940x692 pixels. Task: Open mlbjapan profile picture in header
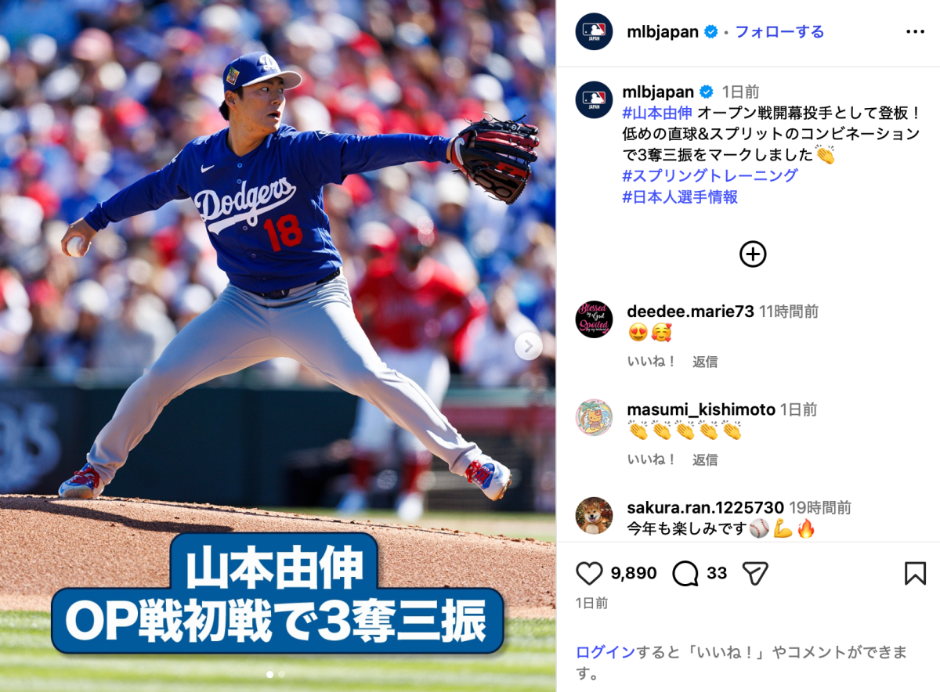click(594, 31)
